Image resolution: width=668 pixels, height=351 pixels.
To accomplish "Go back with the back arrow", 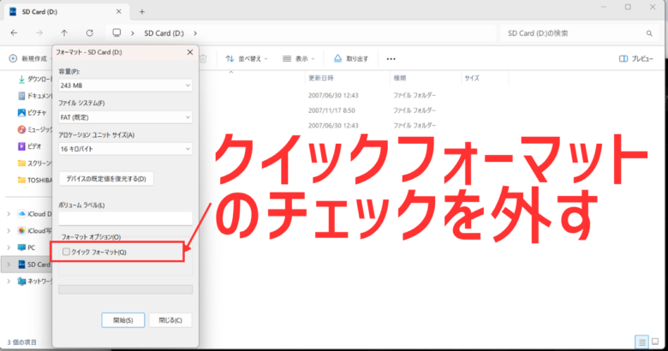I will [14, 33].
